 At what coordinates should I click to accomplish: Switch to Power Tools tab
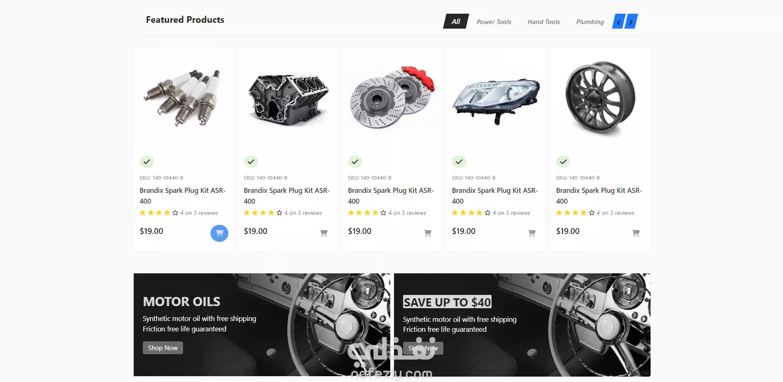pyautogui.click(x=494, y=22)
